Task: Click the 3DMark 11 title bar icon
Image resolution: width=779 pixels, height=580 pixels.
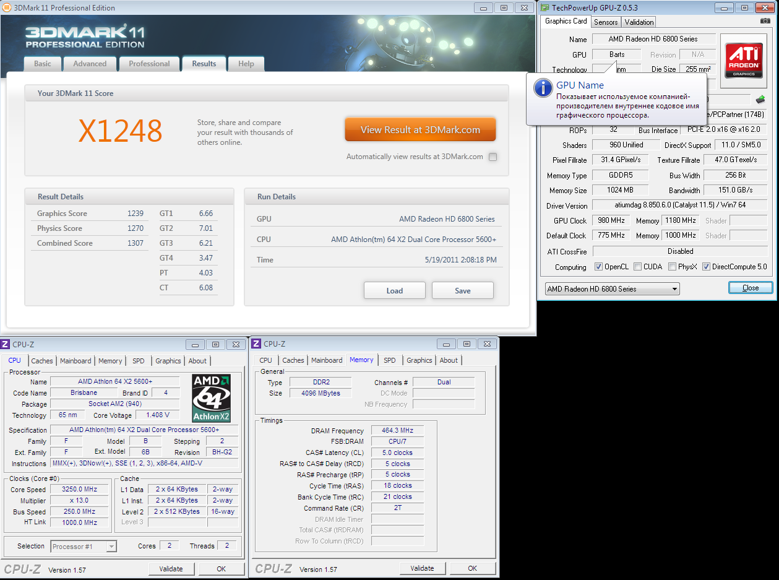Action: pyautogui.click(x=6, y=8)
